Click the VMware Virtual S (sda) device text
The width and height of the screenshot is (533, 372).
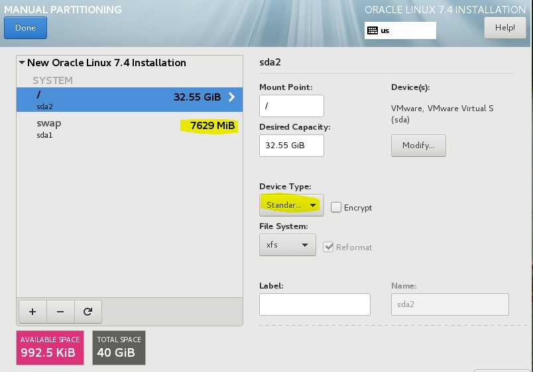click(x=442, y=114)
